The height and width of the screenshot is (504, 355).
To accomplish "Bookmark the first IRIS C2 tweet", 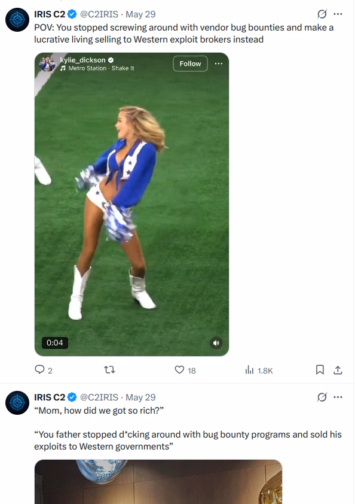I will (x=320, y=370).
